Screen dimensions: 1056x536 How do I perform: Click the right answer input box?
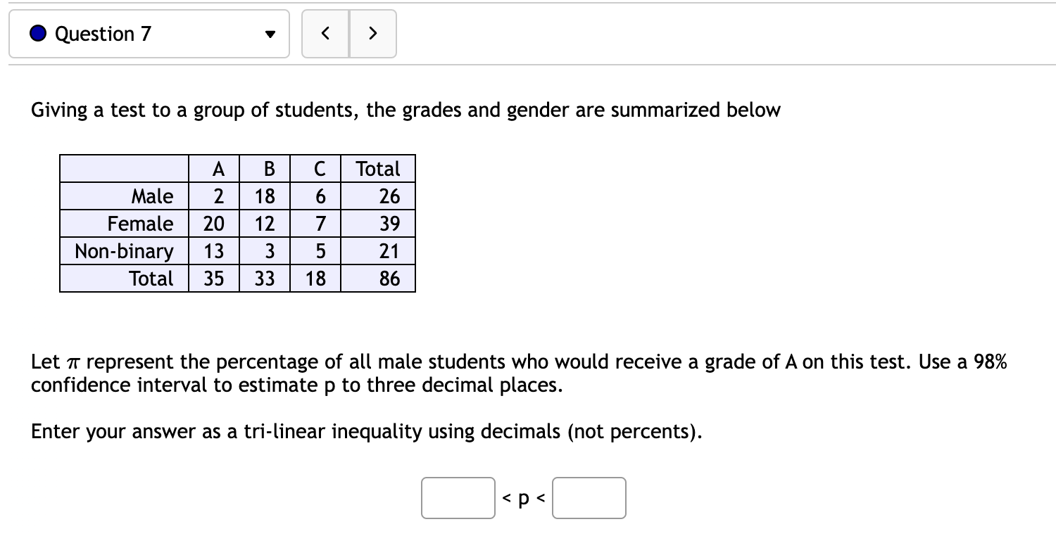[589, 497]
